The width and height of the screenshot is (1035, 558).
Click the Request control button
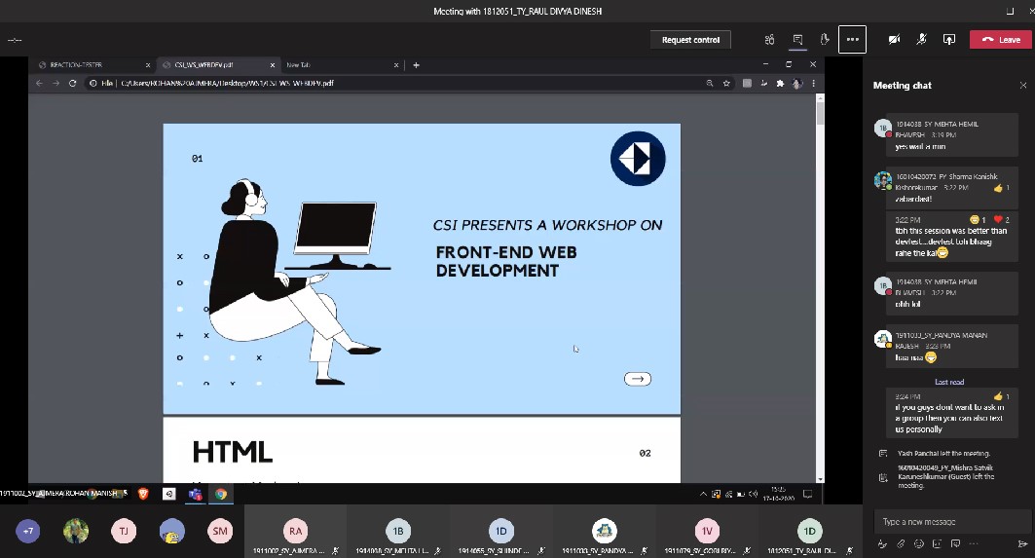coord(690,40)
